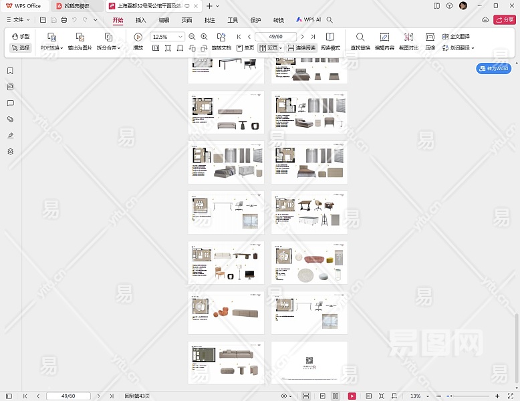Toggle 双页 double page view
520x401 pixels.
pos(269,48)
